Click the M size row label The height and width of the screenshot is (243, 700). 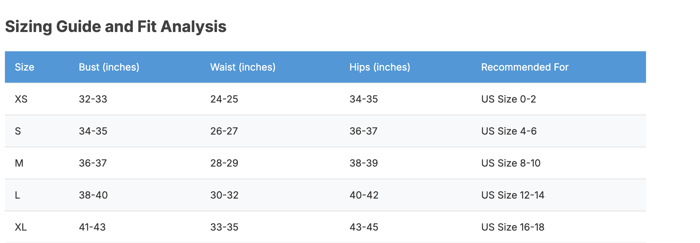[x=19, y=163]
